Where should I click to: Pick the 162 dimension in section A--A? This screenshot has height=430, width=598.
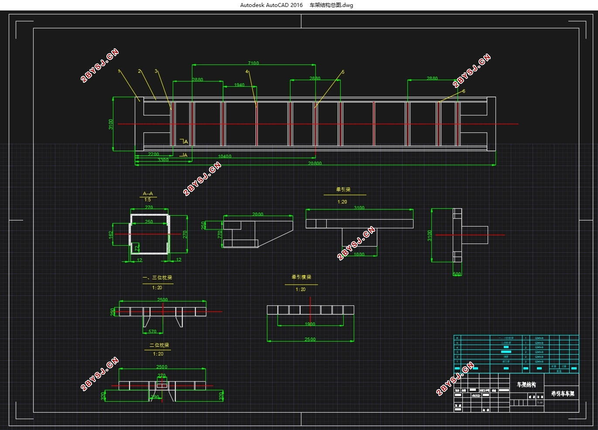pos(111,235)
